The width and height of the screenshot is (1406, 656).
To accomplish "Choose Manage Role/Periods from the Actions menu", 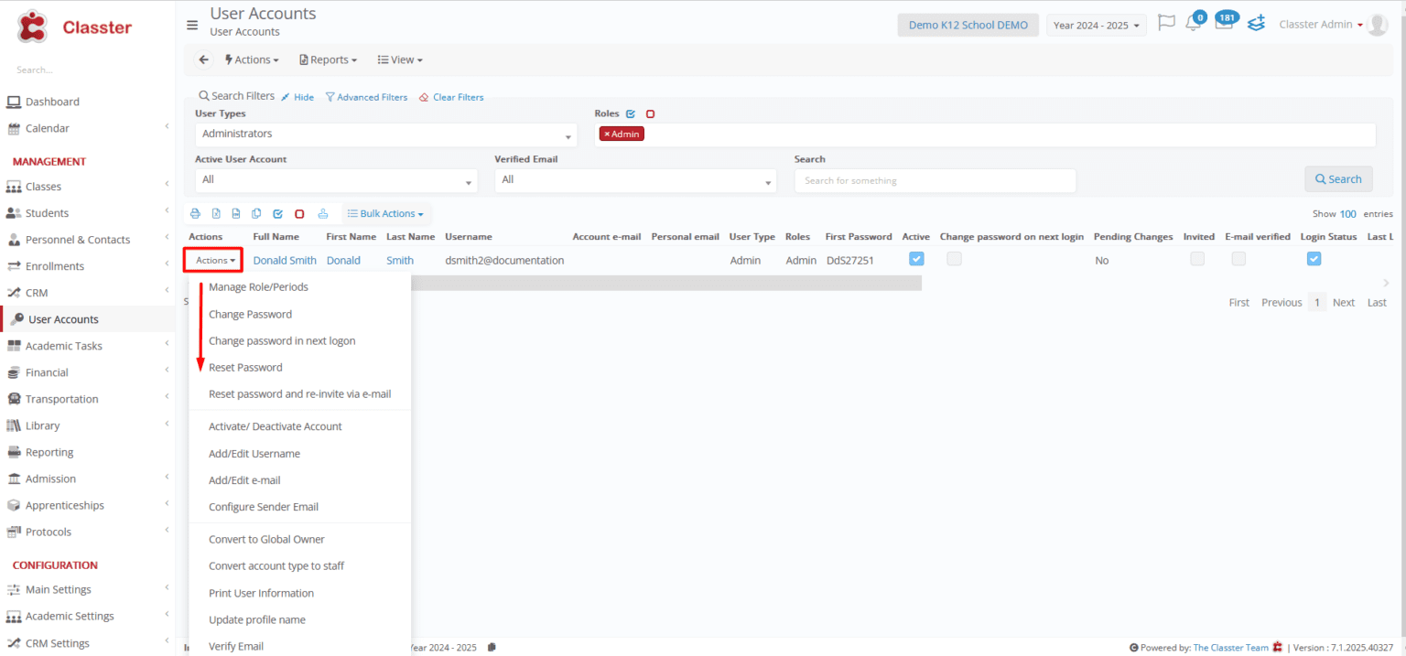I will (x=258, y=286).
